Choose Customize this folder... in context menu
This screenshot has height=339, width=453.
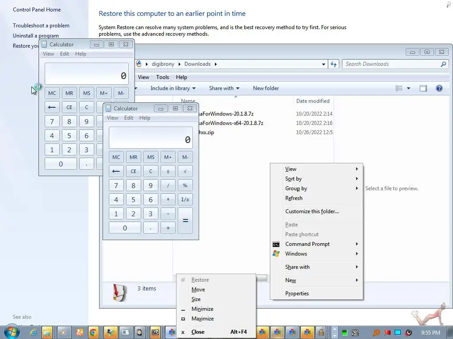tap(316, 211)
